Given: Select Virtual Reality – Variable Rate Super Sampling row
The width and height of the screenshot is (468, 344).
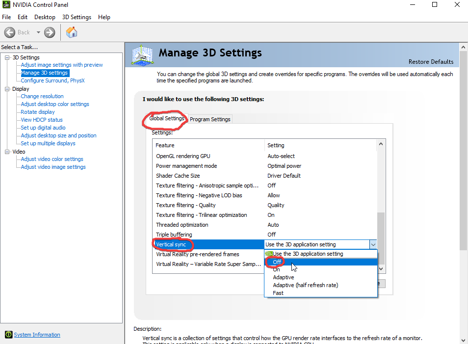Looking at the screenshot, I should (x=208, y=265).
